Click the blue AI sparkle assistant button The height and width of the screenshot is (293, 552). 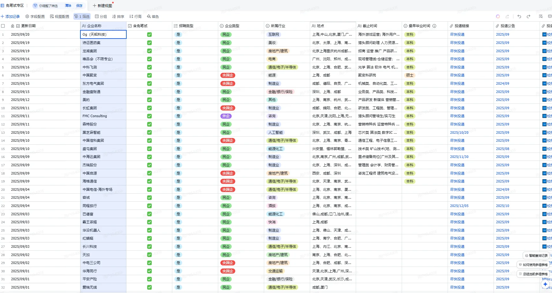tap(545, 284)
